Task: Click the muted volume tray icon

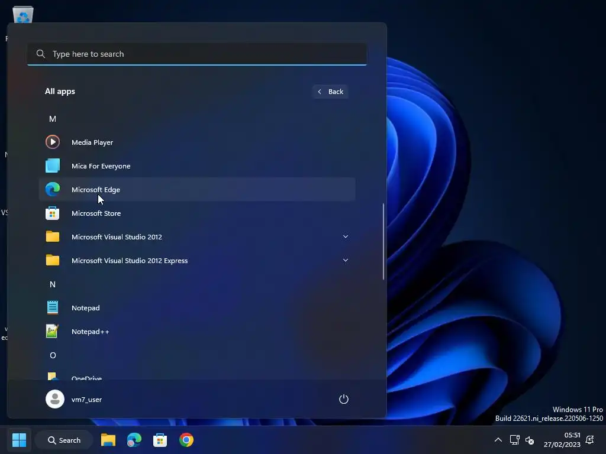Action: (x=530, y=440)
